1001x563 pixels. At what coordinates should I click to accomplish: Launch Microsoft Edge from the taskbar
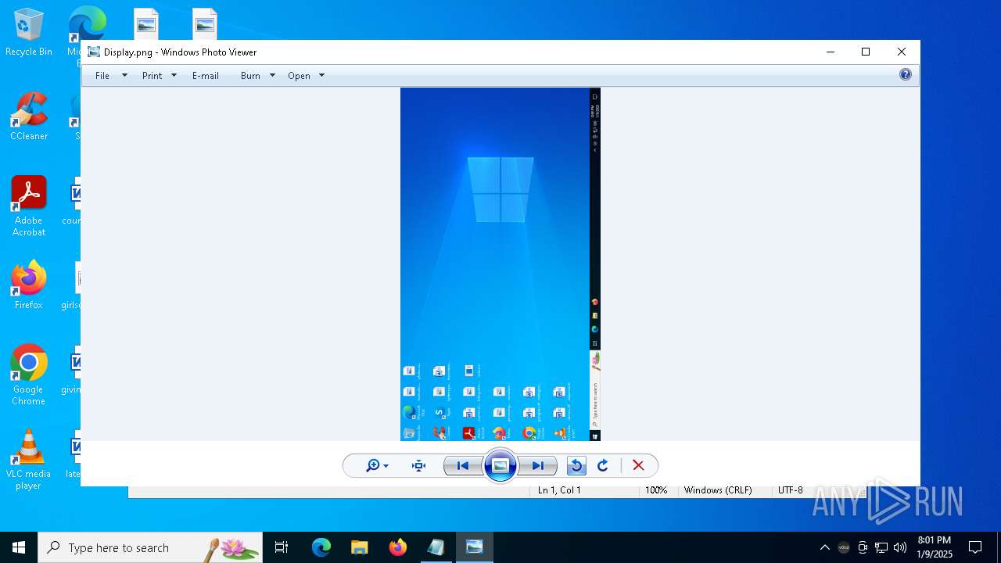coord(321,547)
